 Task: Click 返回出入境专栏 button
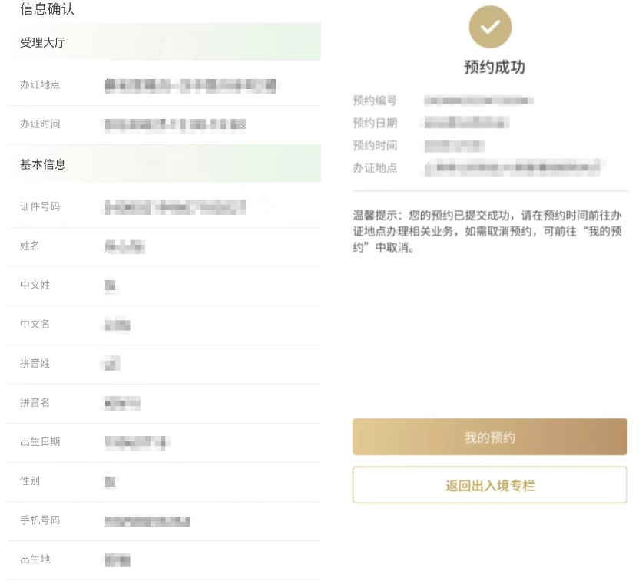tap(490, 485)
